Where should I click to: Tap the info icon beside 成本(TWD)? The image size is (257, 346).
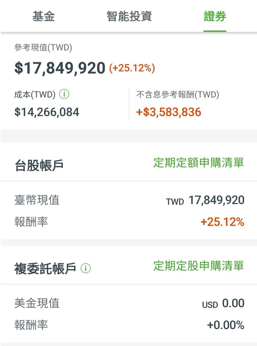click(x=64, y=94)
